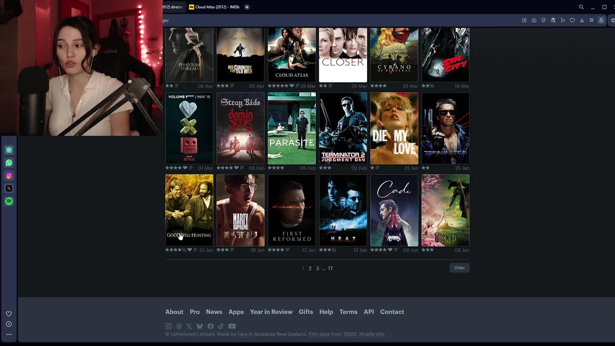Click the Mobile site footer link
615x346 pixels.
[372, 334]
